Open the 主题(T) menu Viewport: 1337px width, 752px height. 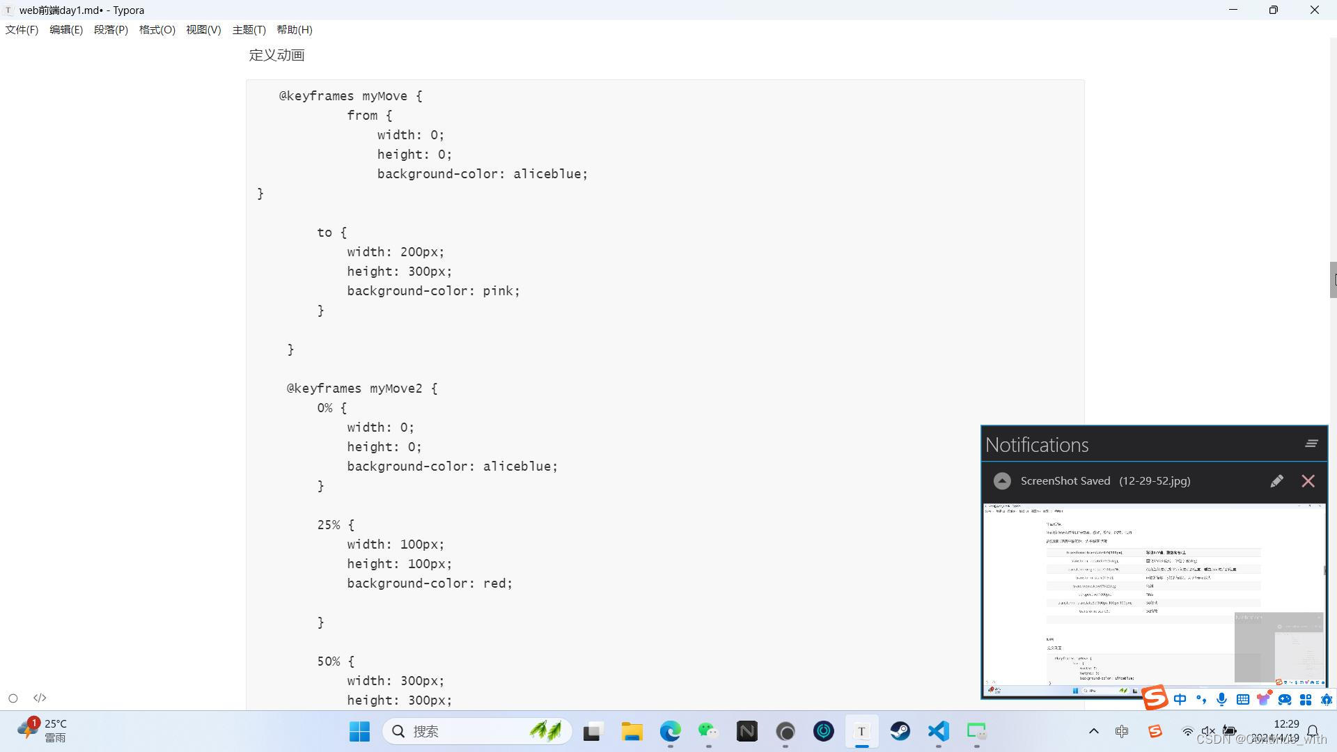point(249,30)
